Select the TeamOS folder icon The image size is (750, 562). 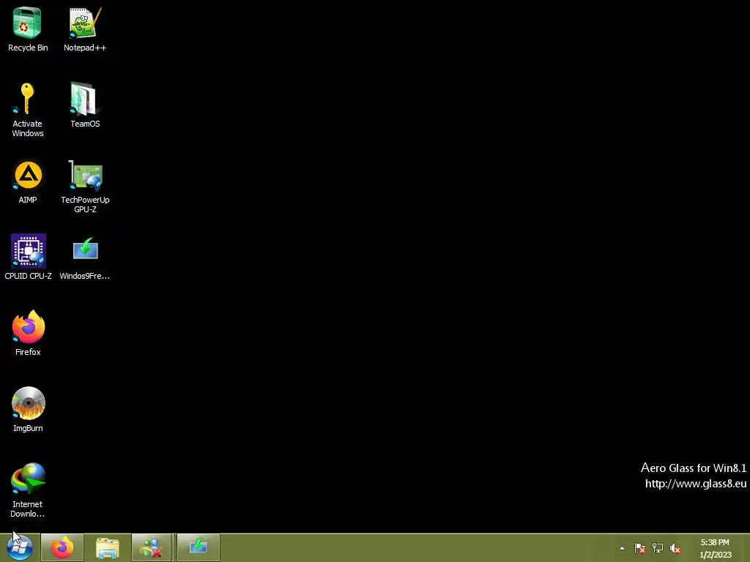(x=85, y=105)
